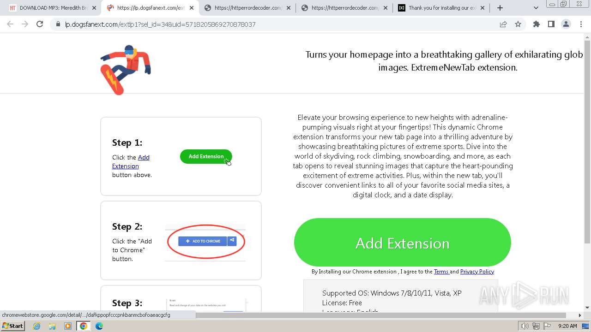
Task: Click the 9:20 AM system clock
Action: [567, 326]
